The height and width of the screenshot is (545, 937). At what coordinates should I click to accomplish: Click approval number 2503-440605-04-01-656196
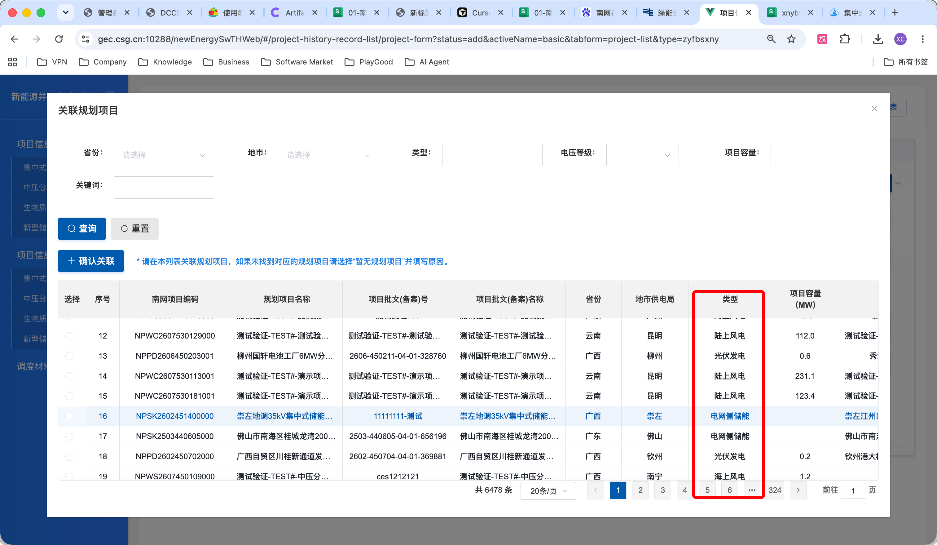398,436
